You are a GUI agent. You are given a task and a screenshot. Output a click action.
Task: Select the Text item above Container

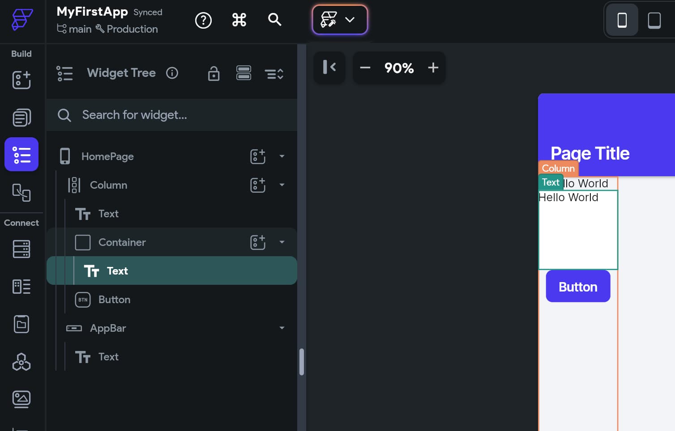click(x=108, y=214)
